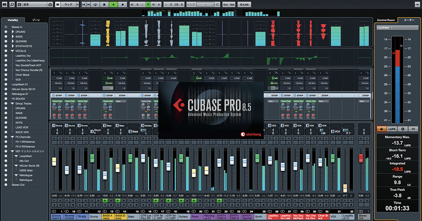Viewport: 422px width, 221px height.
Task: Click the Play button in transport
Action: tap(113, 4)
